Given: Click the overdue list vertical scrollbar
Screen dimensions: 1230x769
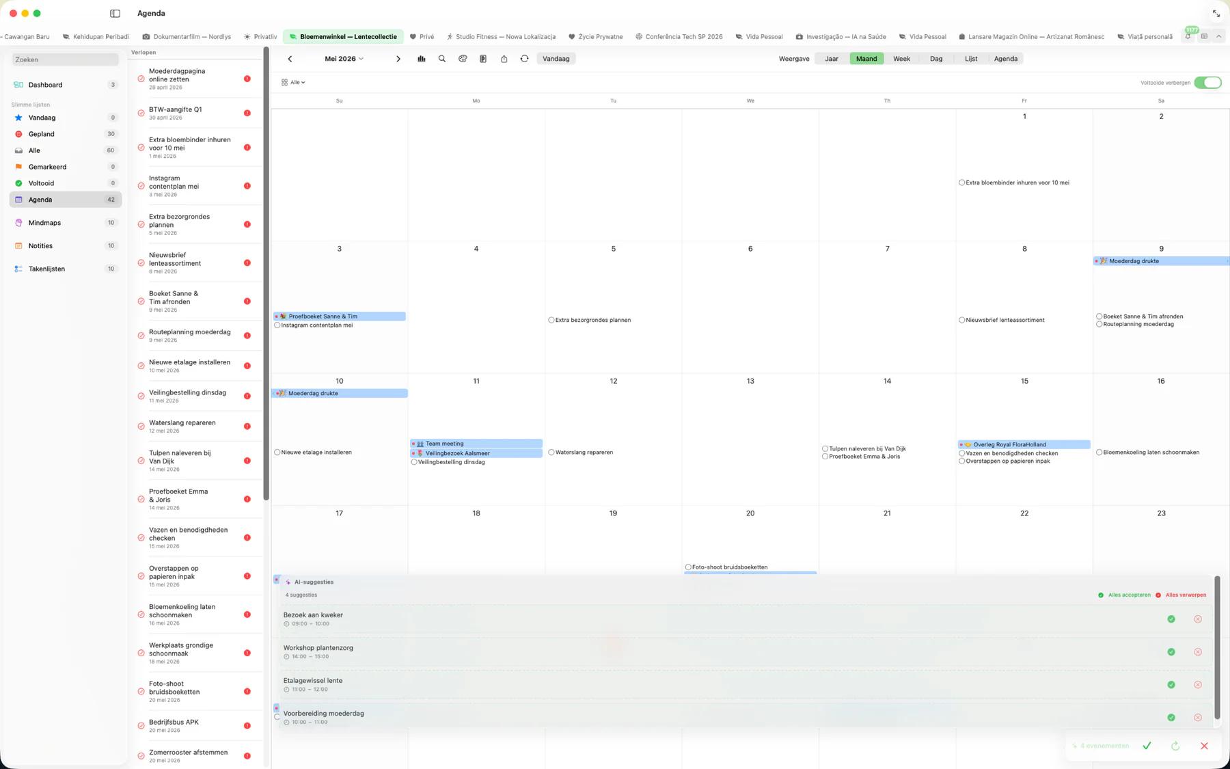Looking at the screenshot, I should pos(266,273).
